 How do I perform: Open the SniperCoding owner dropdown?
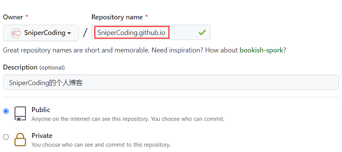click(41, 33)
